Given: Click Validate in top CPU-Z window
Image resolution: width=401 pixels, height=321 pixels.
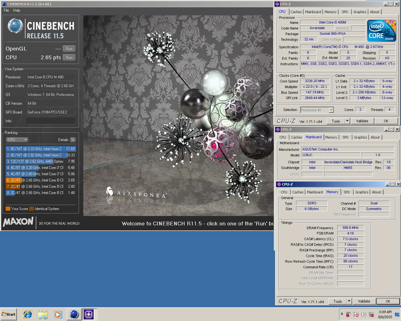Looking at the screenshot, I should 362,121.
